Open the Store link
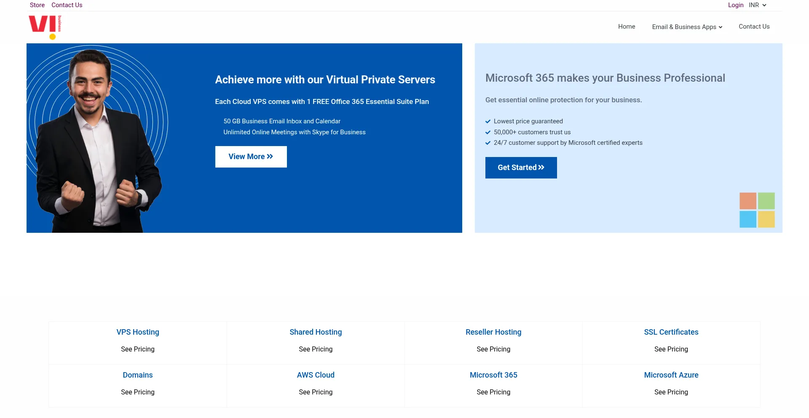The width and height of the screenshot is (809, 418). coord(37,5)
